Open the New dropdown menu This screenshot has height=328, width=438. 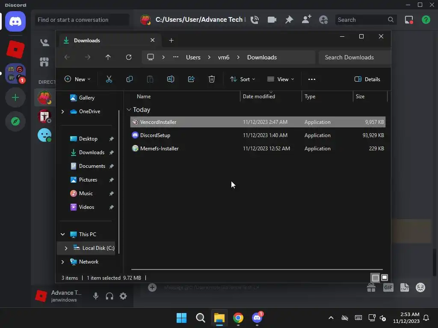point(77,79)
